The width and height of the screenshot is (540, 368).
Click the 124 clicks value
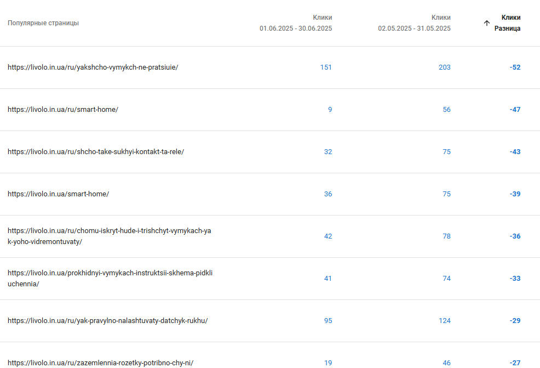pos(445,321)
